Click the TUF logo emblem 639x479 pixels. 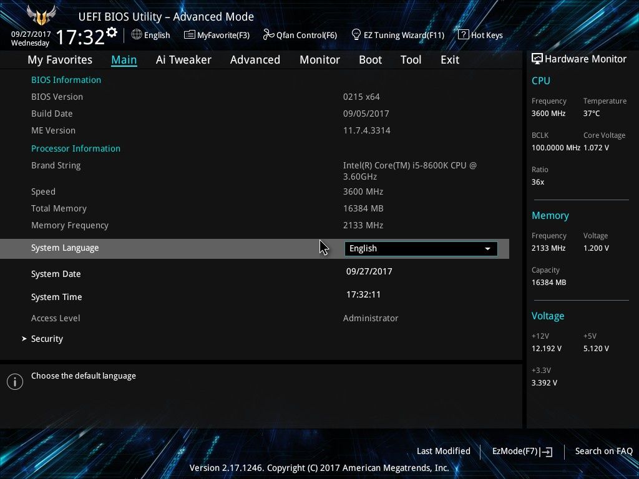coord(41,16)
